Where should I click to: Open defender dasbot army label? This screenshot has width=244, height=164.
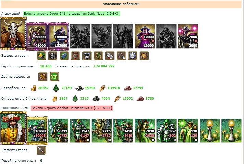[x=72, y=108]
